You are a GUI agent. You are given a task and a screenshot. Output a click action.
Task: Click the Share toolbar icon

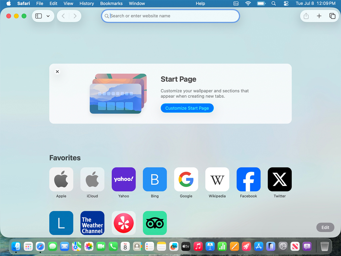306,16
